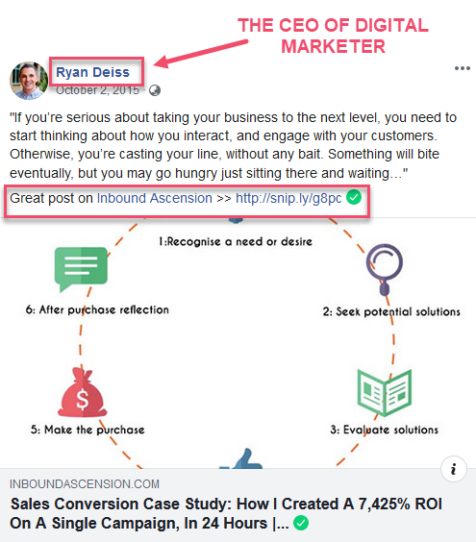Image resolution: width=476 pixels, height=542 pixels.
Task: Click the 'Recognise a need or desire' label
Action: pos(236,241)
